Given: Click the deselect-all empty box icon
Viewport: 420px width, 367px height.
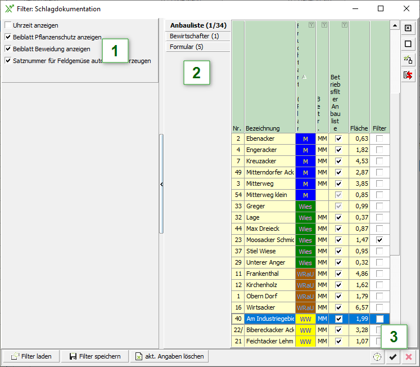Looking at the screenshot, I should click(408, 44).
